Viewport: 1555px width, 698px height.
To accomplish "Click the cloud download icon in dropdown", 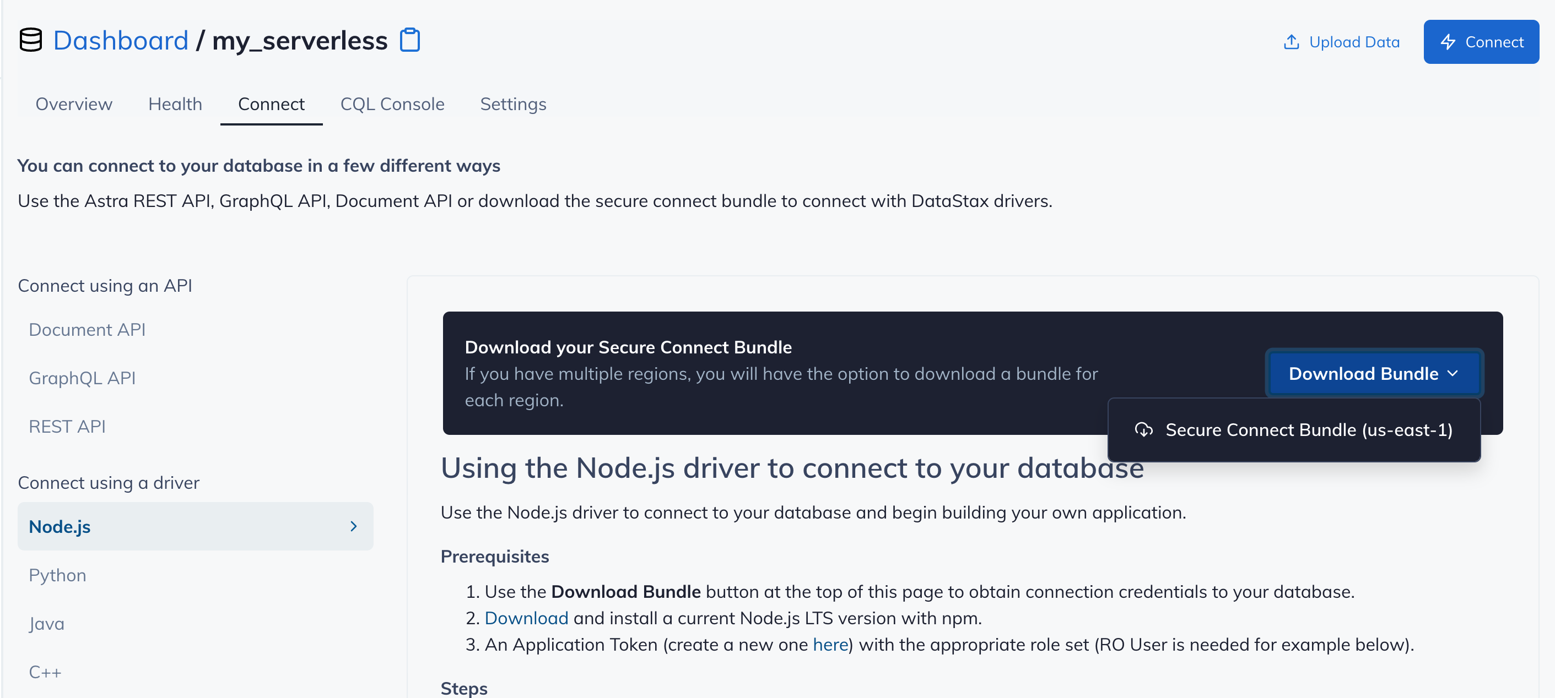I will pyautogui.click(x=1143, y=430).
